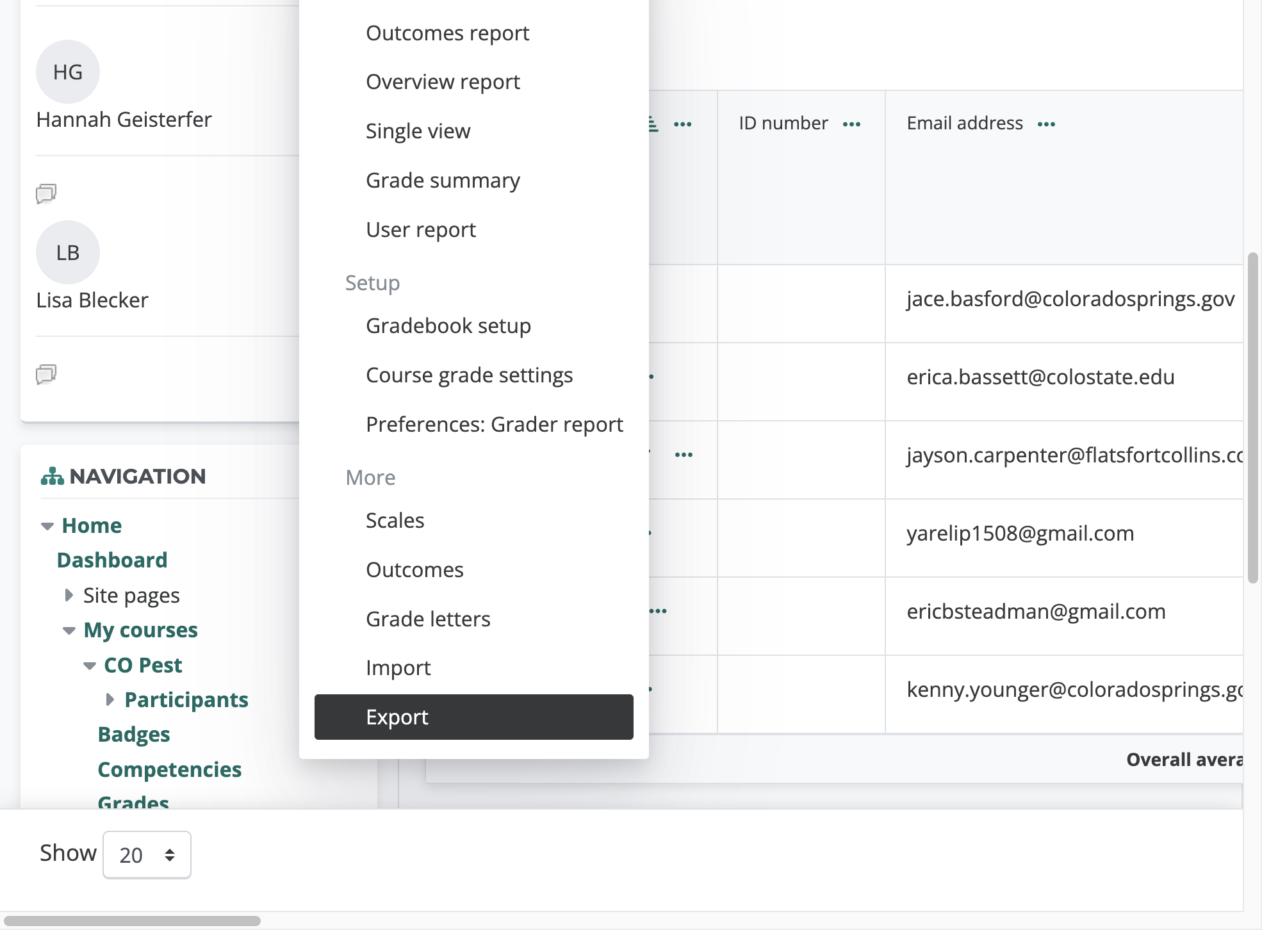Screen dimensions: 1262x930
Task: Open Gradebook setup
Action: click(448, 326)
